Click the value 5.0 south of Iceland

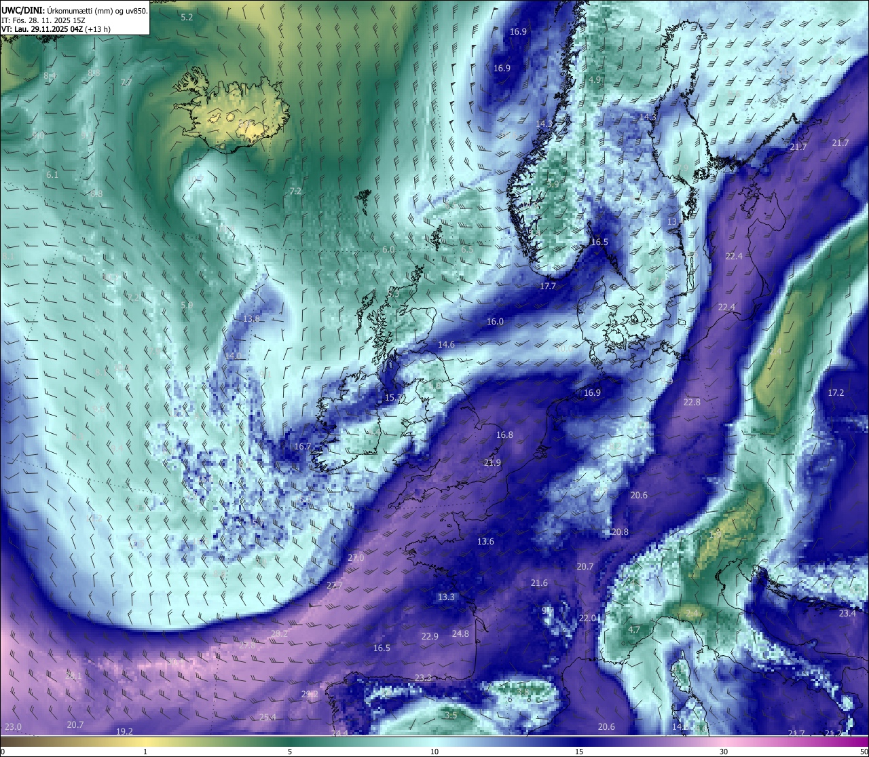[x=187, y=305]
